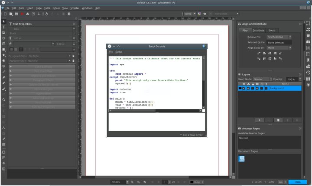Toggle text flow checkbox of Background layer
Viewport: 312px width, 186px height.
pyautogui.click(x=257, y=88)
